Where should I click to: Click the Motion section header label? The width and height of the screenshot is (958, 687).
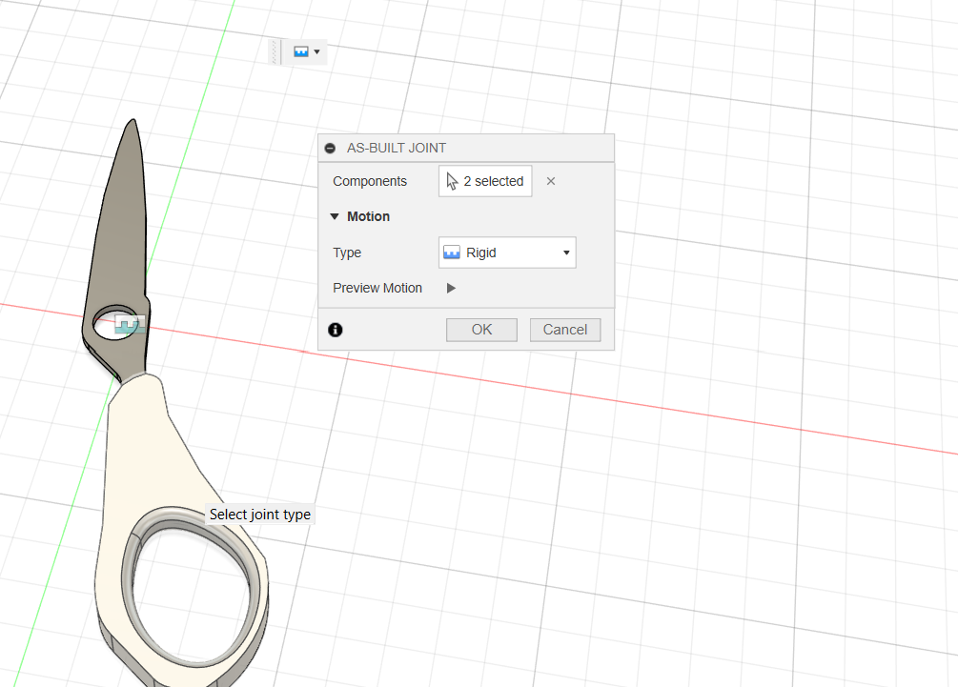tap(368, 216)
